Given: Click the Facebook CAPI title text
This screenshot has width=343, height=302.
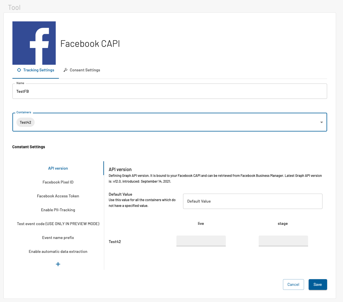Looking at the screenshot, I should (x=90, y=44).
